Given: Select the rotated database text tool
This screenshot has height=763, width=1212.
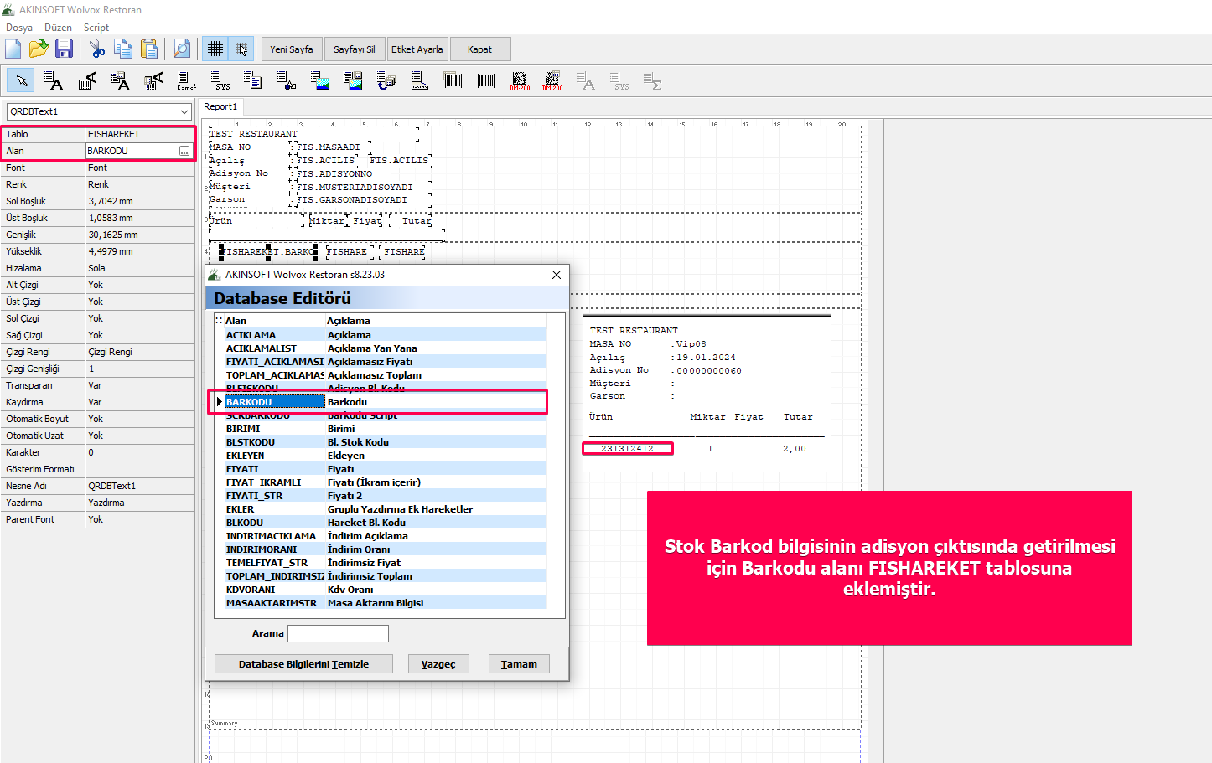Looking at the screenshot, I should click(x=153, y=81).
